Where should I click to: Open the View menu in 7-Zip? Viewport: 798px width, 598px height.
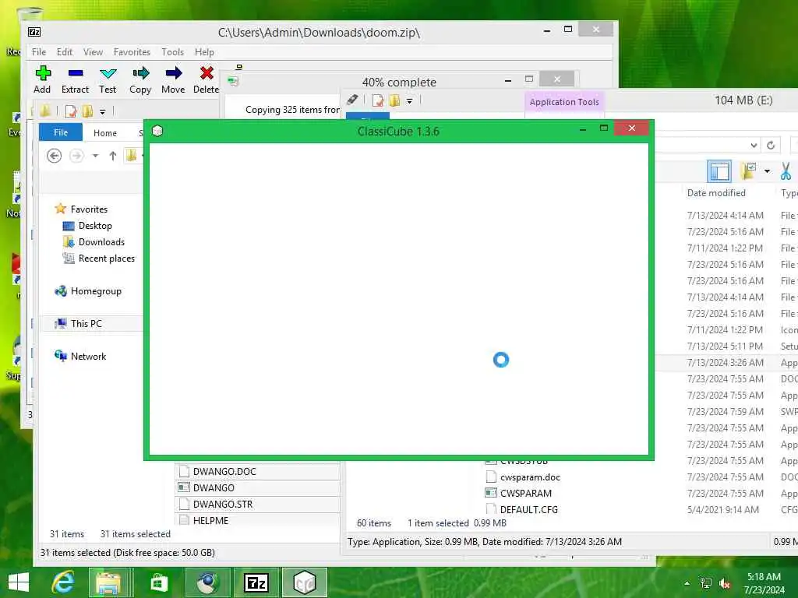coord(94,52)
